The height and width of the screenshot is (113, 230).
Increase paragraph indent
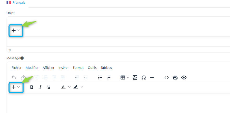77,77
